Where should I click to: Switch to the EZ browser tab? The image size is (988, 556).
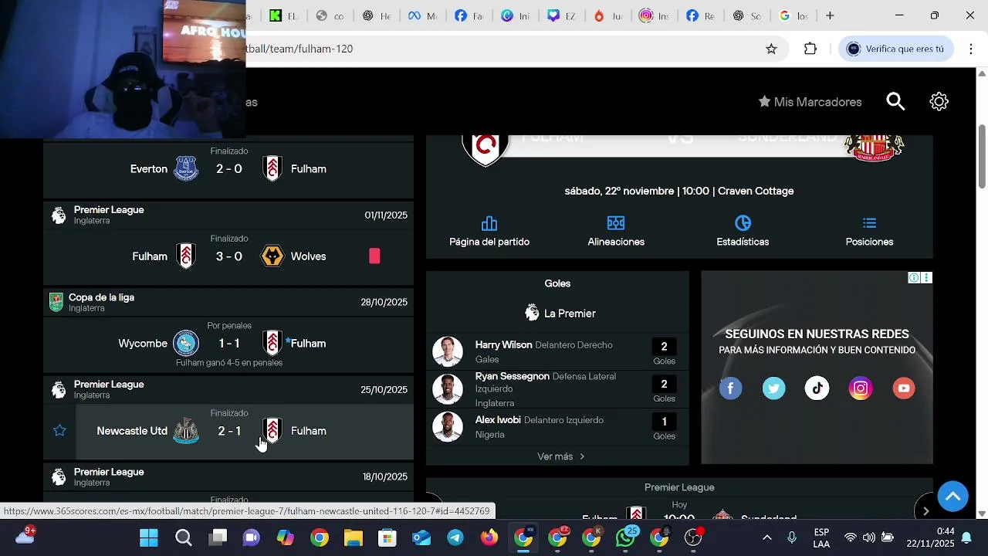tap(560, 15)
